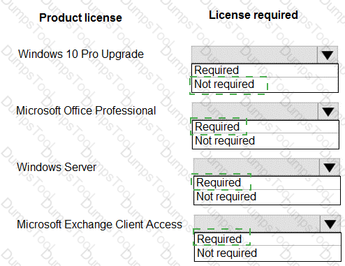Click the Product license column heading

click(x=80, y=17)
